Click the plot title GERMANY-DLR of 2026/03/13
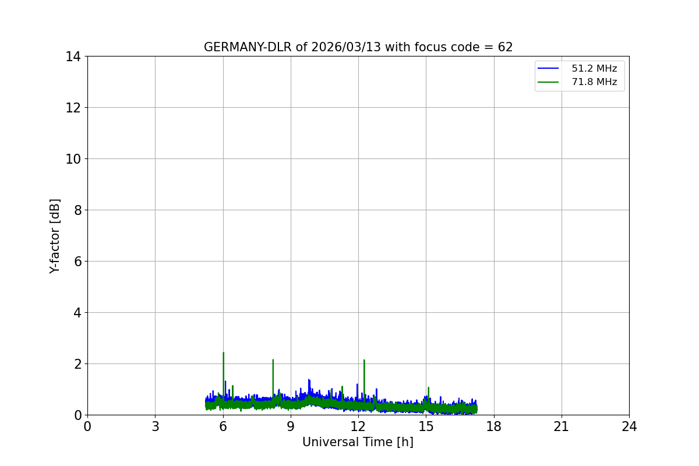Screen dimensions: 699x466 (x=358, y=47)
